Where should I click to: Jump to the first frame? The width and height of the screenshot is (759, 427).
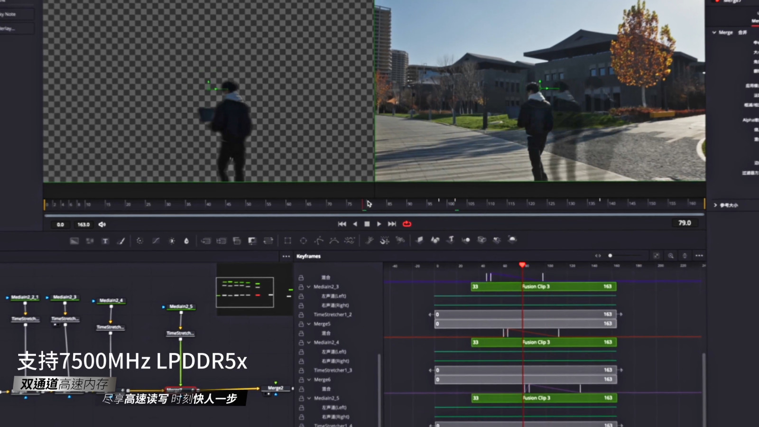point(342,224)
